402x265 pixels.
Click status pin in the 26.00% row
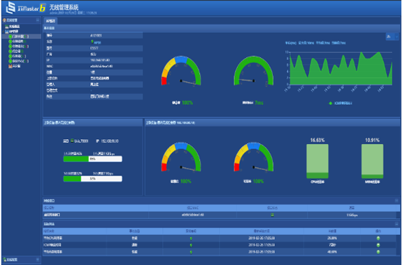[x=191, y=238]
